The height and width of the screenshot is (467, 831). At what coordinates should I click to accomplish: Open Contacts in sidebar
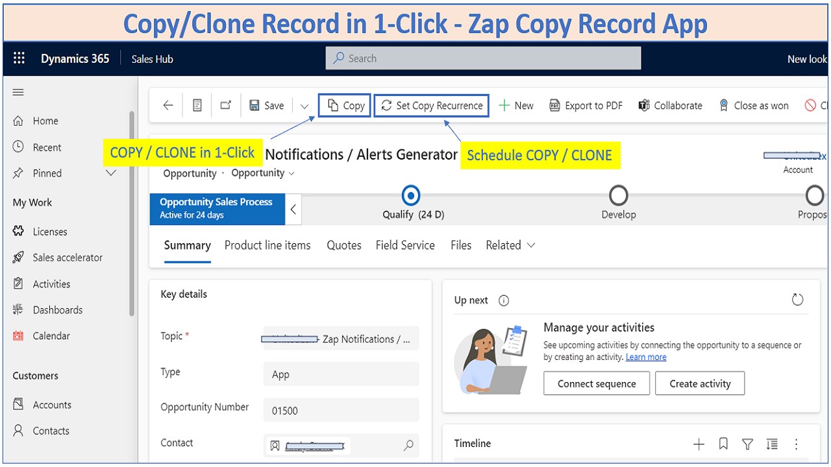[x=51, y=431]
